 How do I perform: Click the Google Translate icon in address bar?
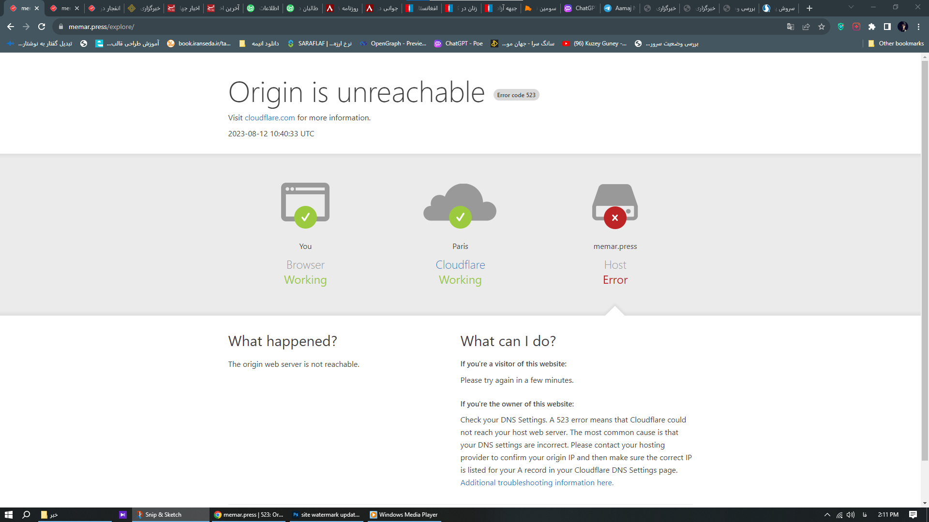point(791,27)
